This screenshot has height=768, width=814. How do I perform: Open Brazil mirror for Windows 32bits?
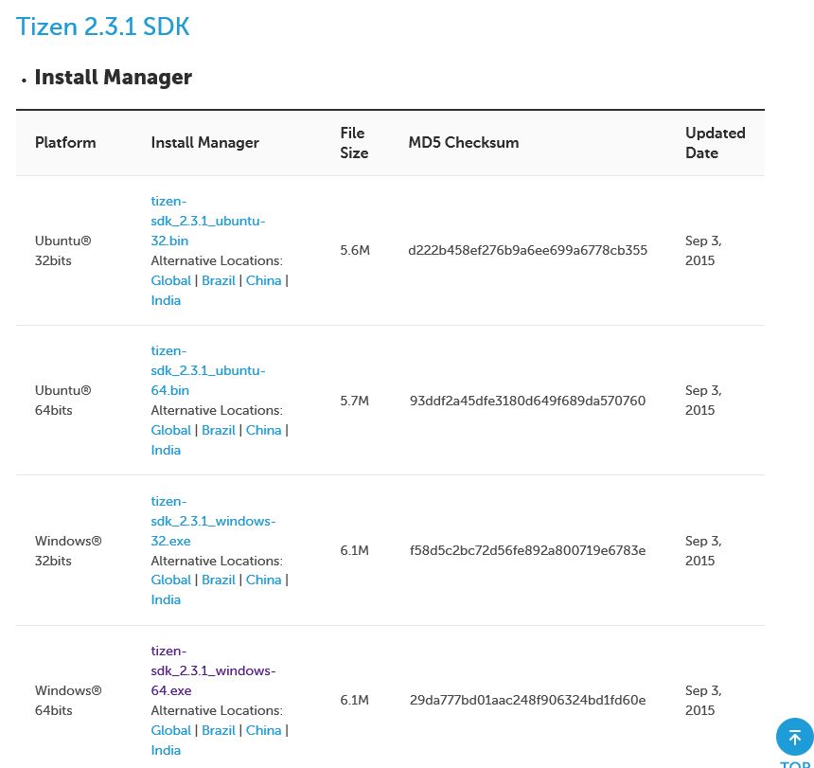[219, 580]
